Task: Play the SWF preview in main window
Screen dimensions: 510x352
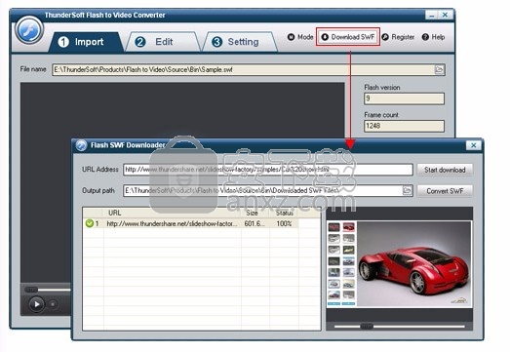Action: 37,304
